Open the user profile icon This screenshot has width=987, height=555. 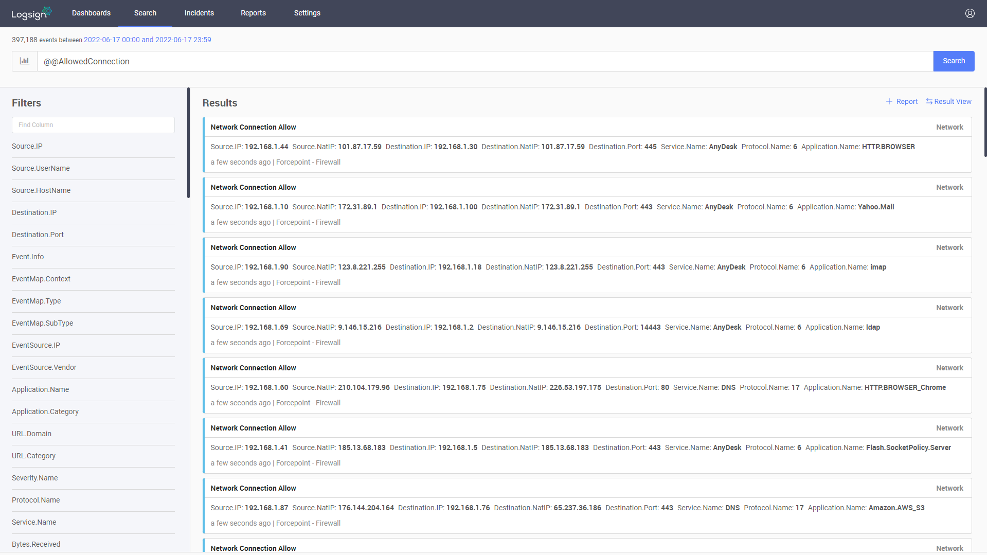[x=970, y=13]
